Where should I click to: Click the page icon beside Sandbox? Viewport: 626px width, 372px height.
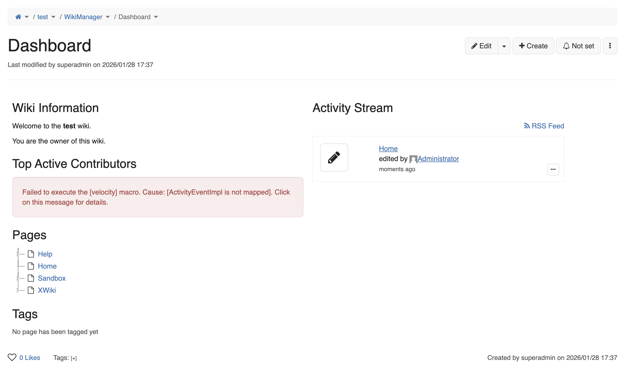(31, 278)
